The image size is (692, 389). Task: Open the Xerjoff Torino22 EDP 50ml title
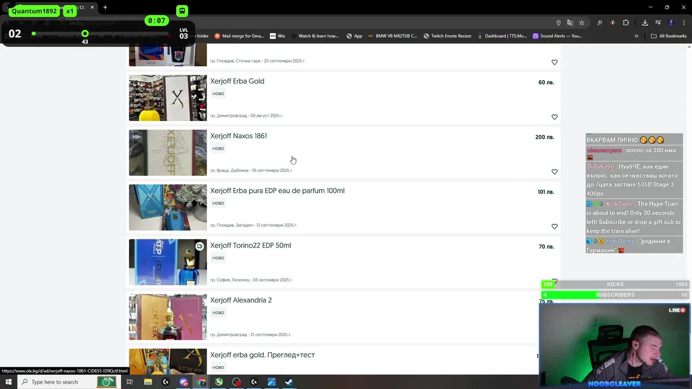250,245
